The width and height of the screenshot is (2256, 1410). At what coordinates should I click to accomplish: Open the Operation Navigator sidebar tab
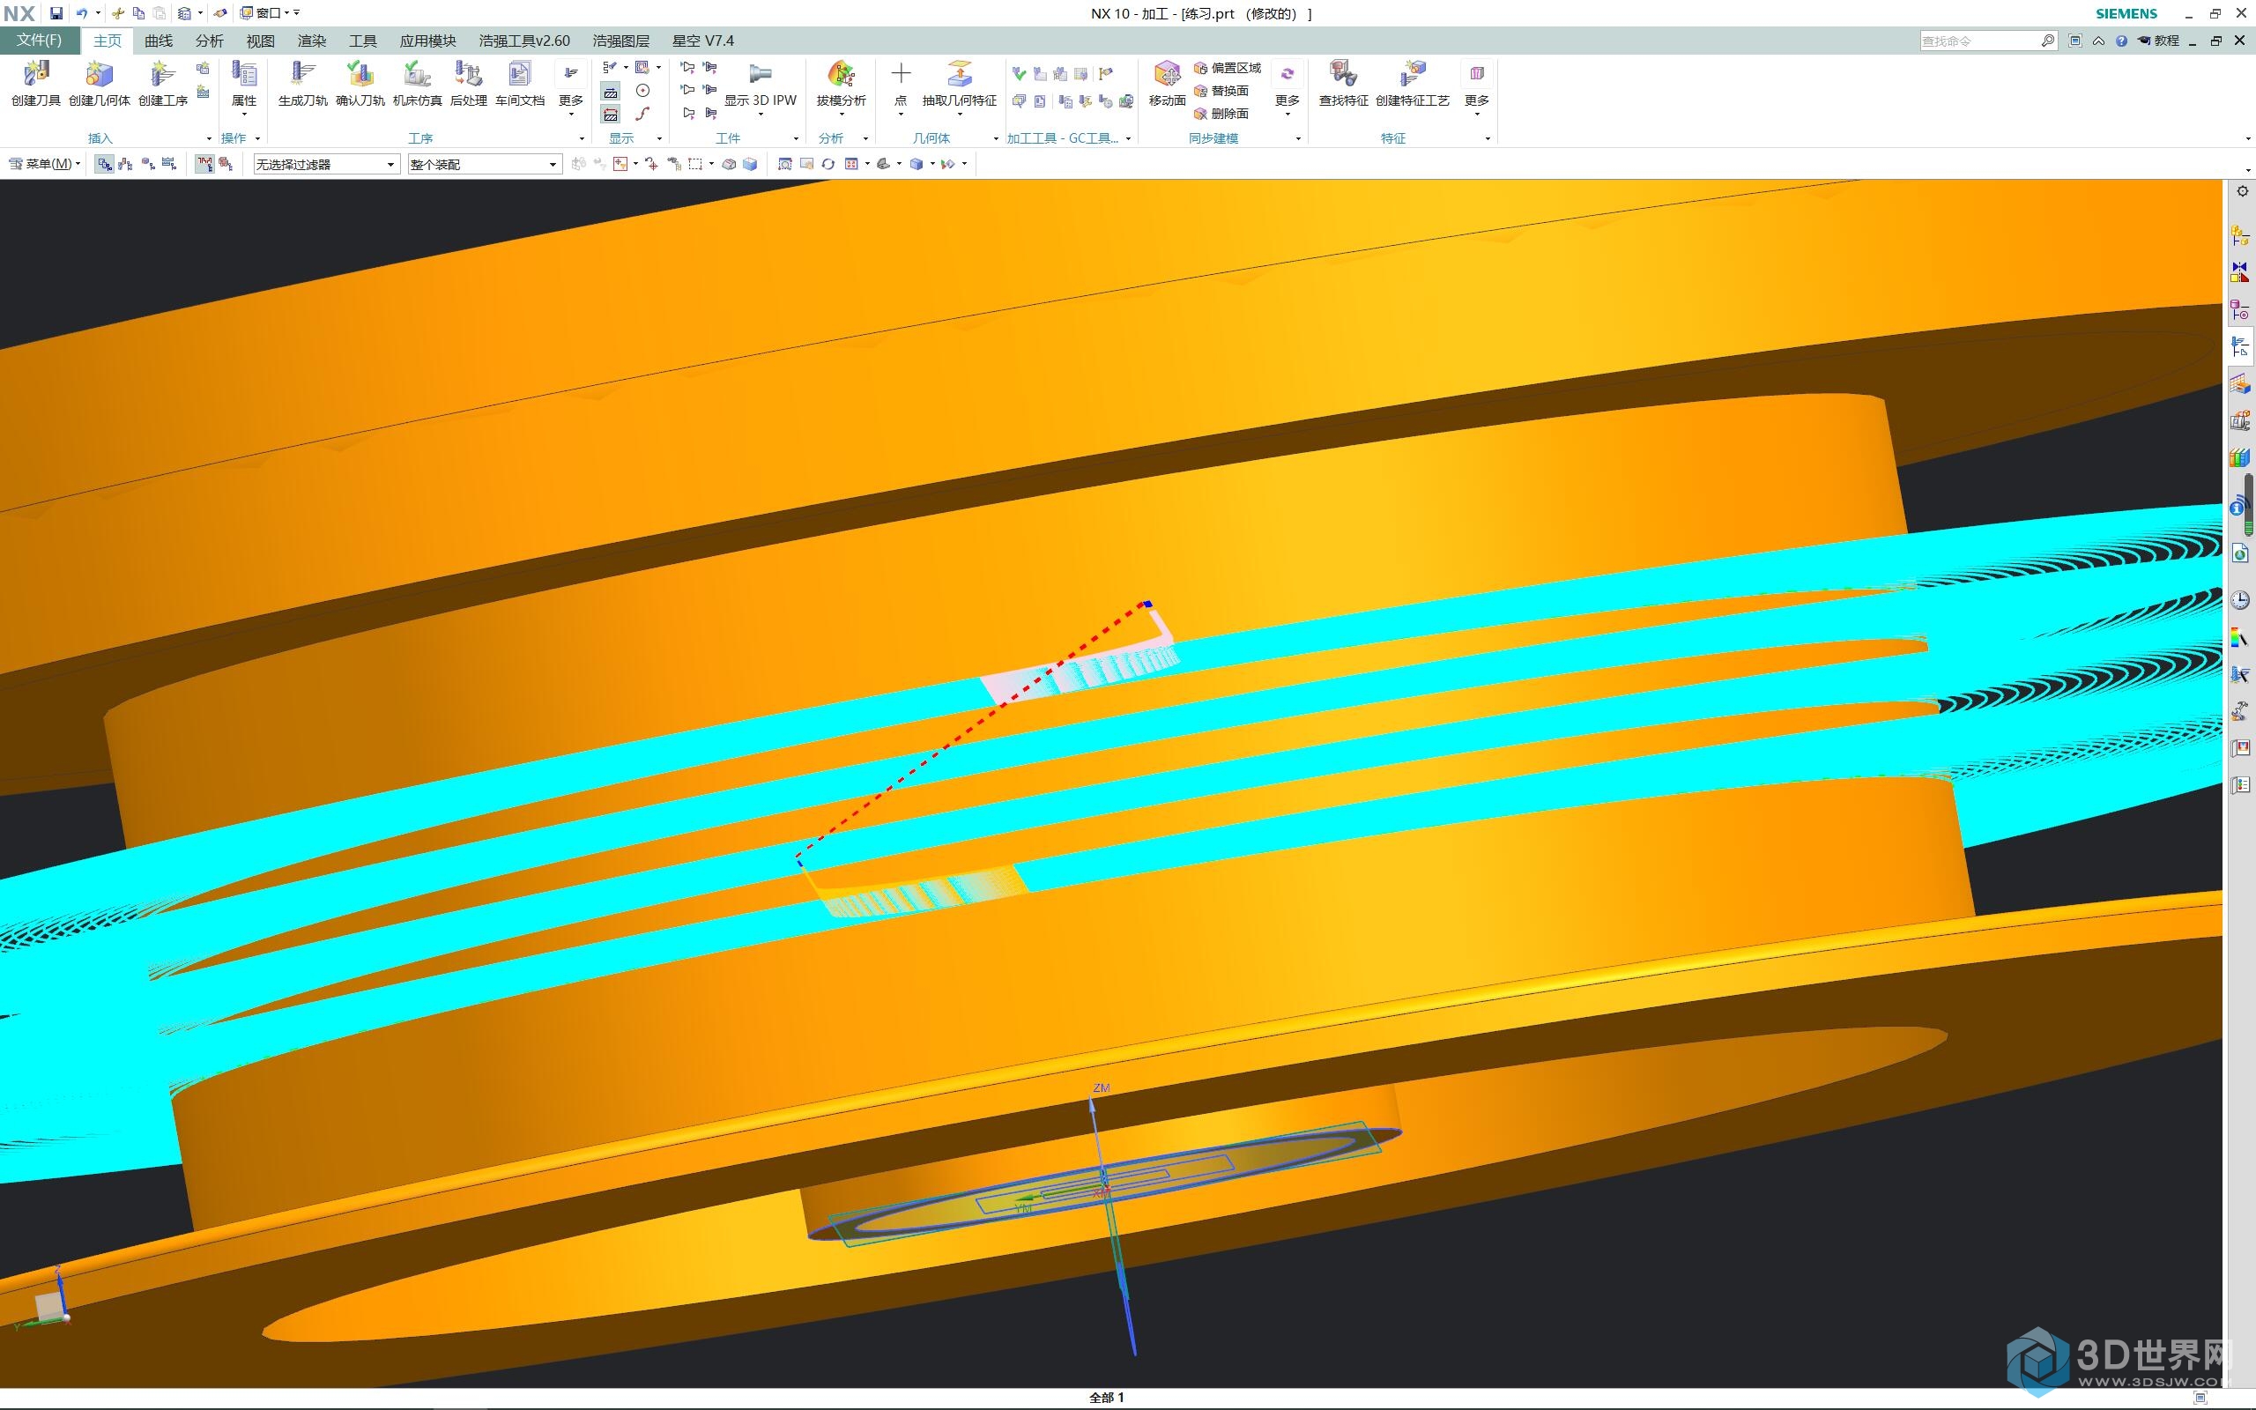pyautogui.click(x=2240, y=349)
